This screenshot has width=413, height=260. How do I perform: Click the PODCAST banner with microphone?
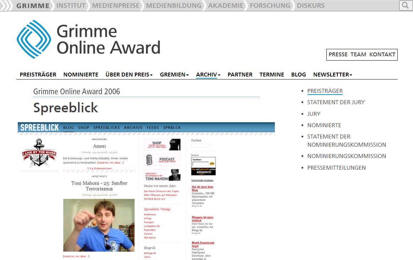(x=162, y=160)
